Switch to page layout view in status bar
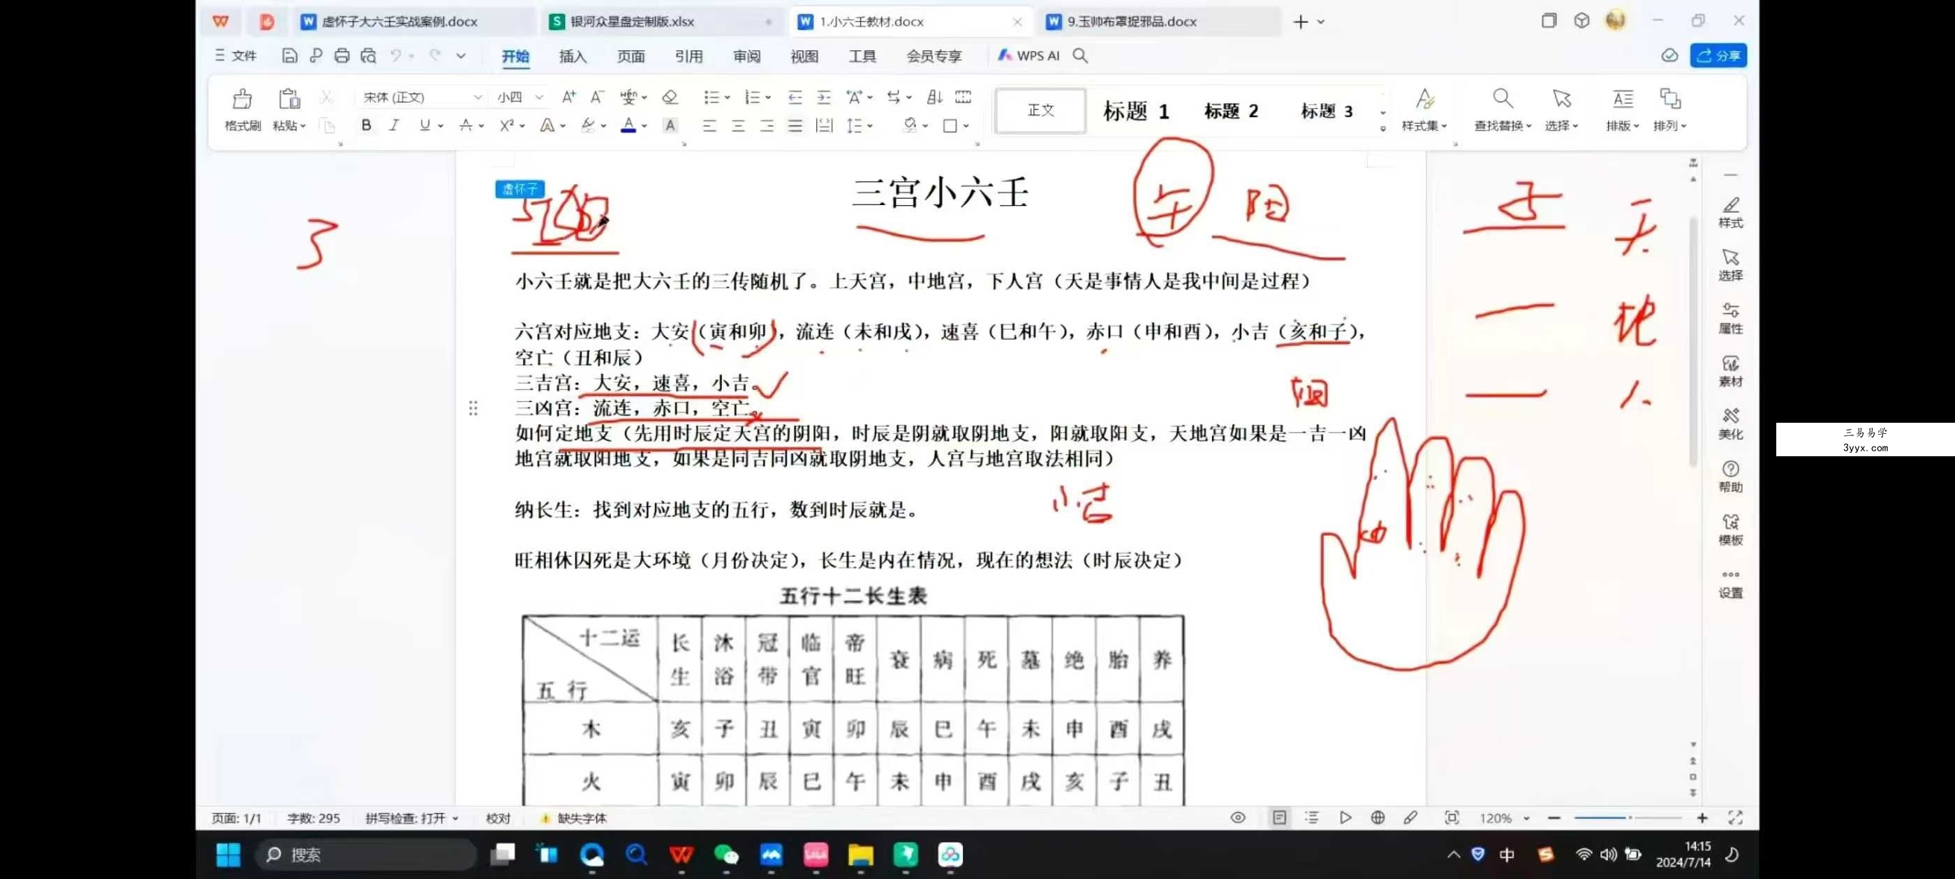Screen dimensions: 1955x879 point(1280,818)
